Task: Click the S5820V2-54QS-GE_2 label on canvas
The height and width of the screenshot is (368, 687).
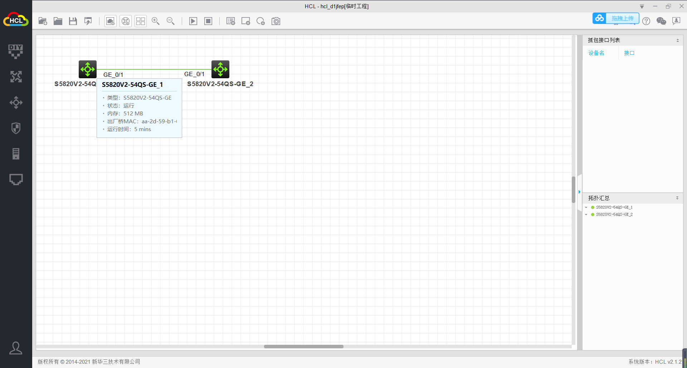Action: coord(220,84)
